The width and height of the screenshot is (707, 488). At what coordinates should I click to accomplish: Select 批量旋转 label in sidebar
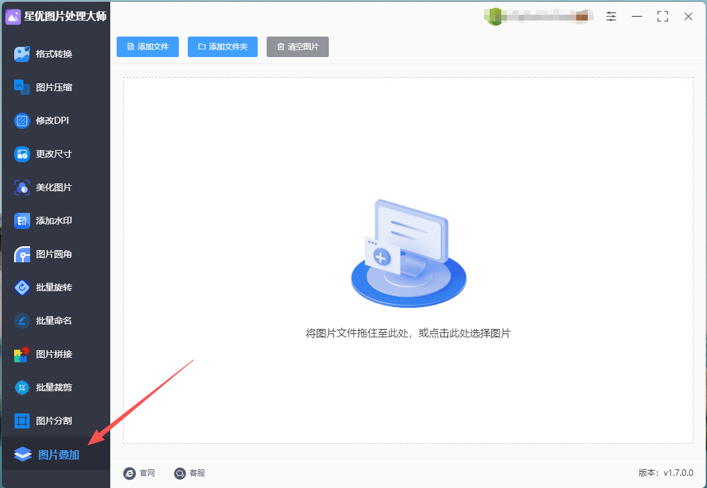pyautogui.click(x=54, y=287)
